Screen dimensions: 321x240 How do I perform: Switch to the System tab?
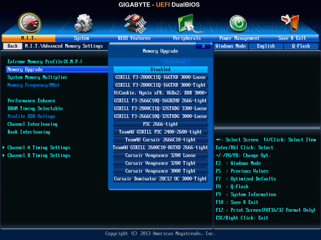click(x=81, y=38)
